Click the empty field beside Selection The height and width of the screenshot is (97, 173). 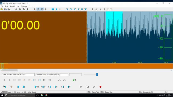[x=75, y=75]
